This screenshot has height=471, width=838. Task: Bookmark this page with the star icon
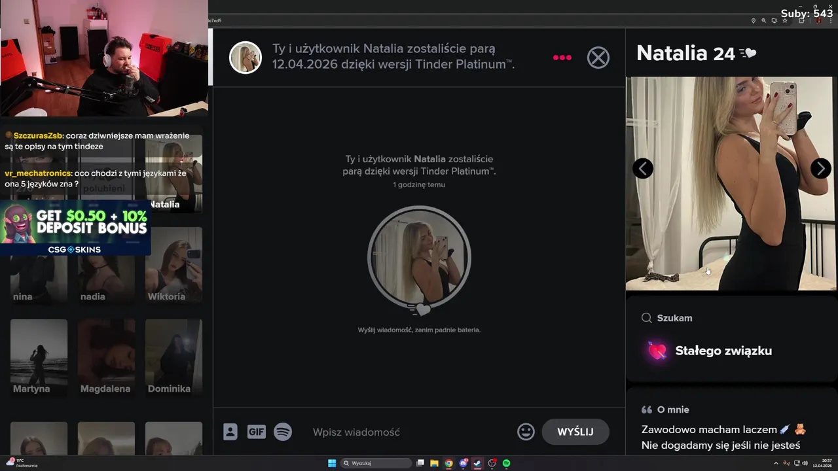(x=784, y=21)
